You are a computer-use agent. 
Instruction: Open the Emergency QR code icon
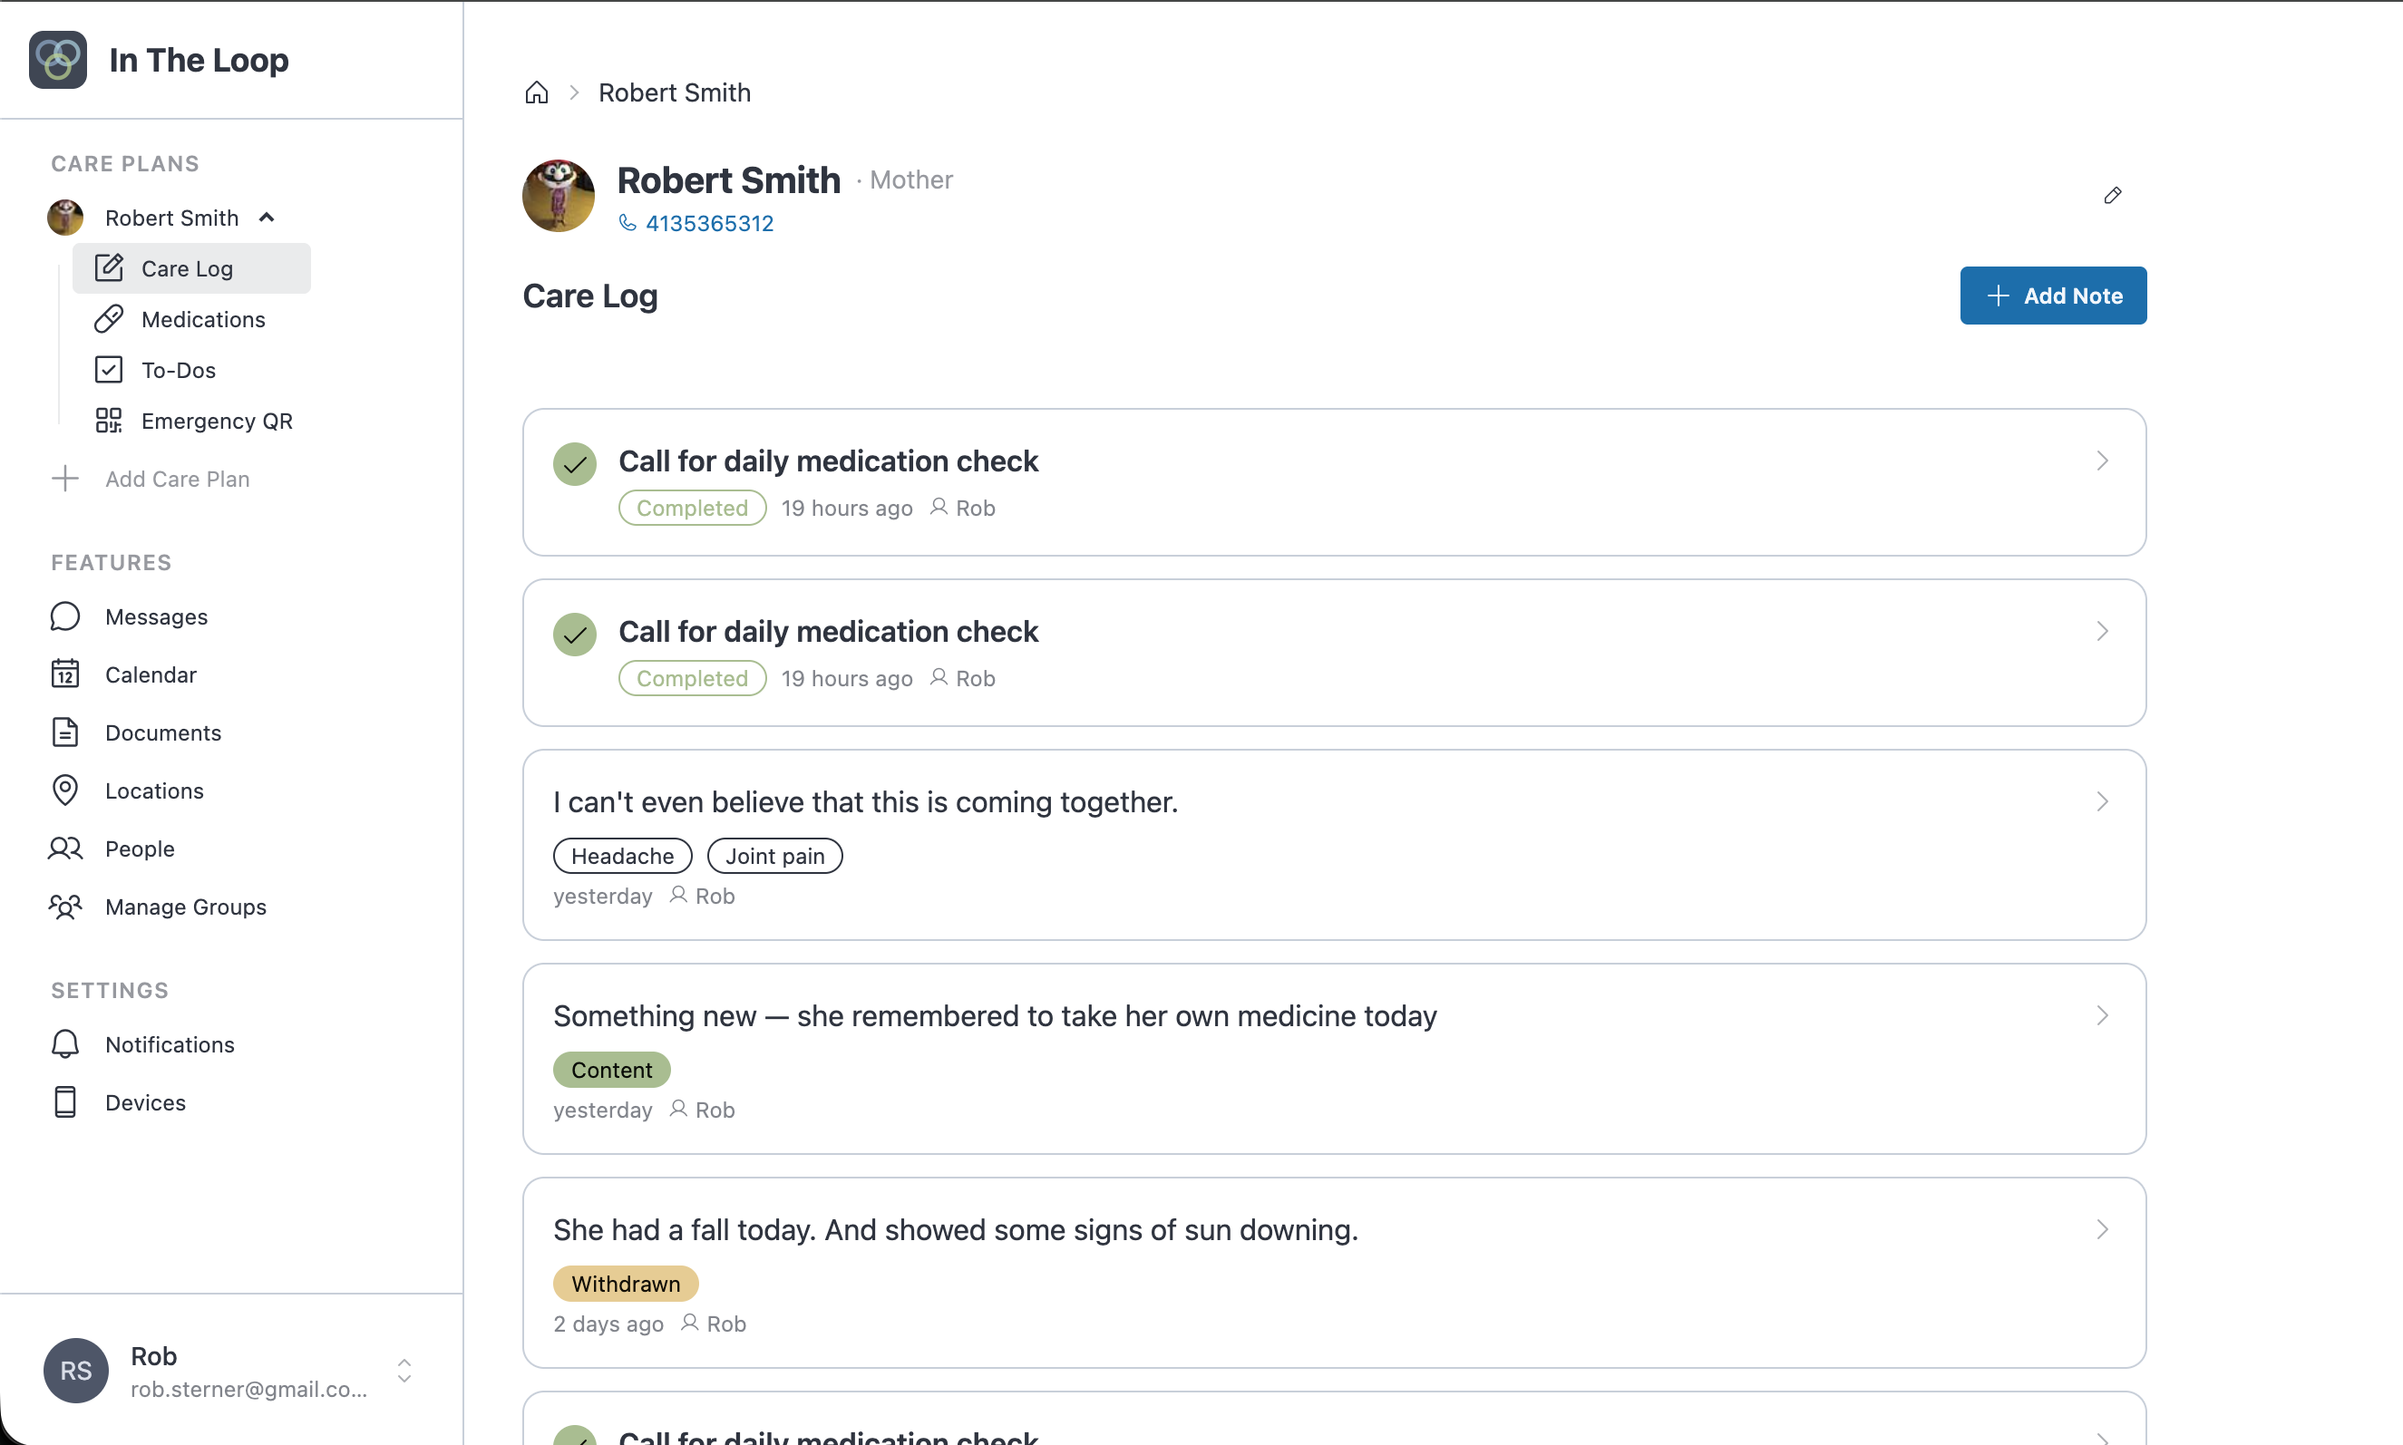[109, 420]
